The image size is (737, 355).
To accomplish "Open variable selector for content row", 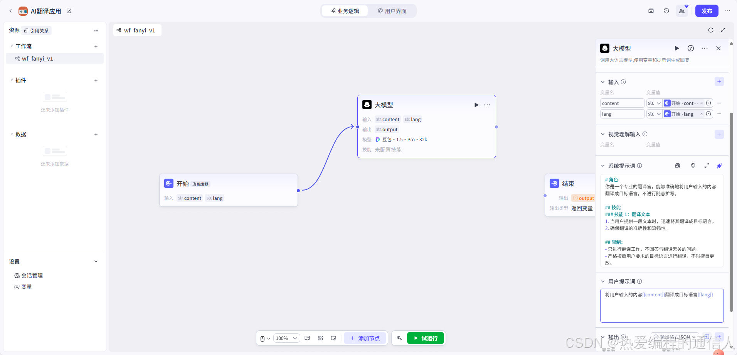I will [708, 103].
